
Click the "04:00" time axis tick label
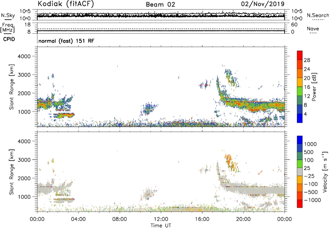point(78,219)
